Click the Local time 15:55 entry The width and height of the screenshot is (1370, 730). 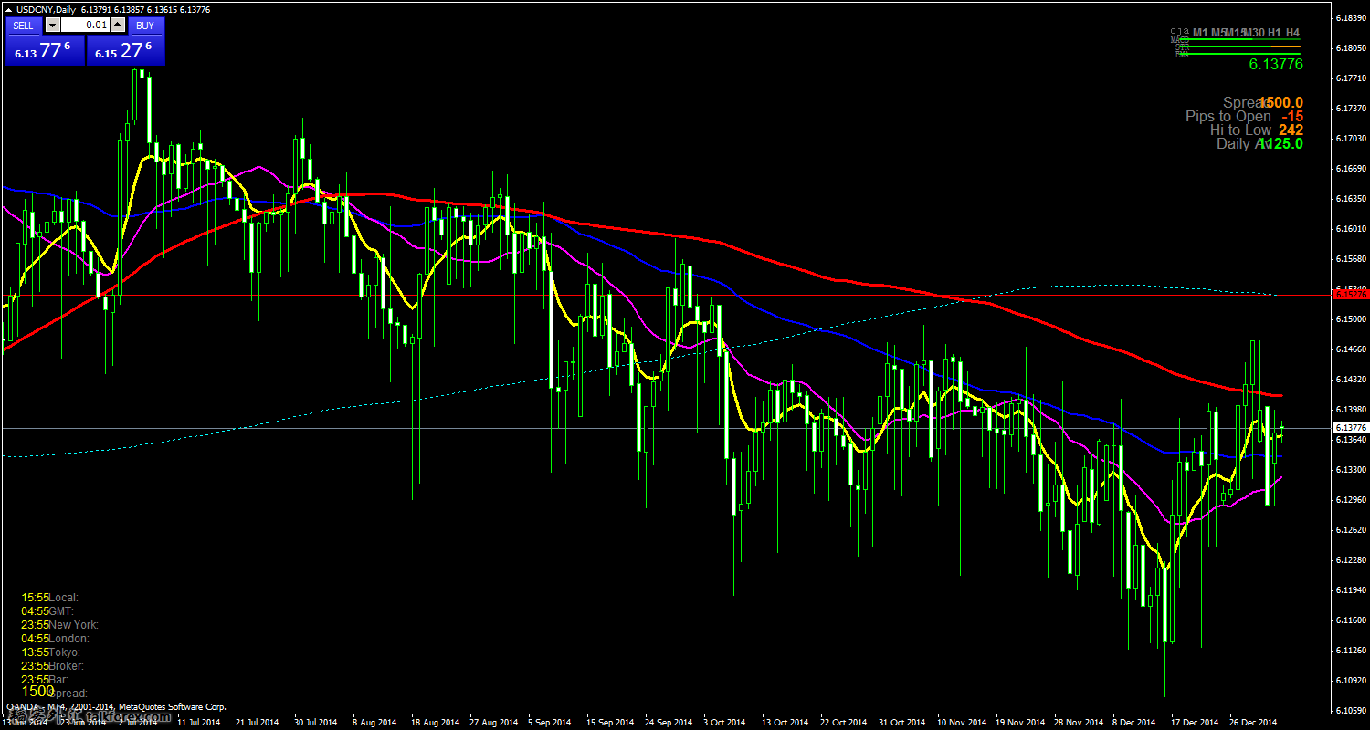[49, 597]
